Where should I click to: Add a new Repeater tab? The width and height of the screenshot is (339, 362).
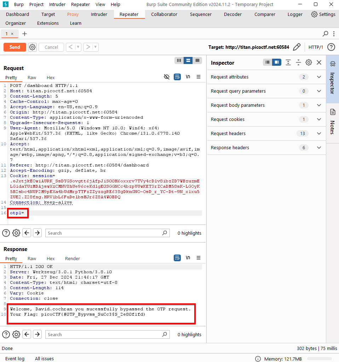coord(24,34)
